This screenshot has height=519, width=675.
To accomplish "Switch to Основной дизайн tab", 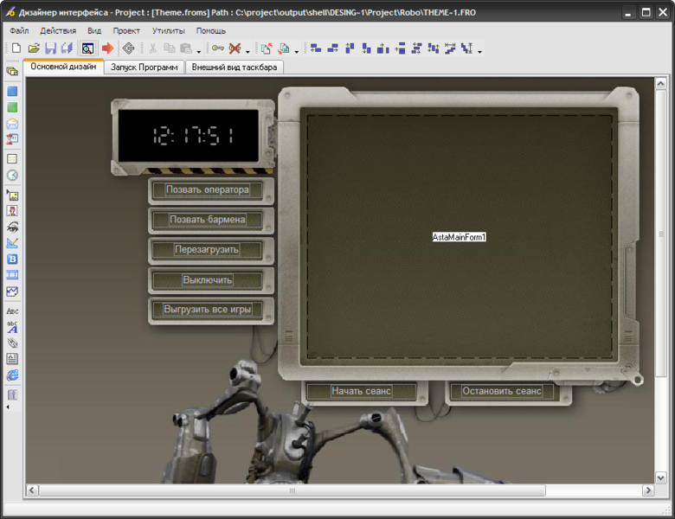I will click(x=63, y=67).
